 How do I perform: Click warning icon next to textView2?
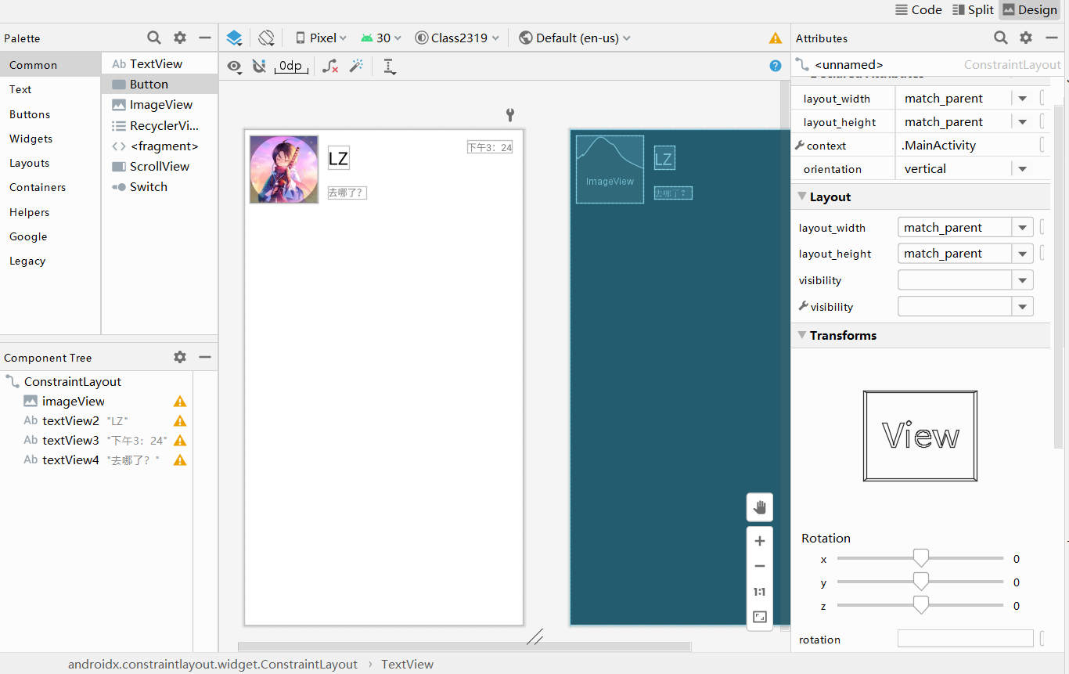[x=180, y=421]
